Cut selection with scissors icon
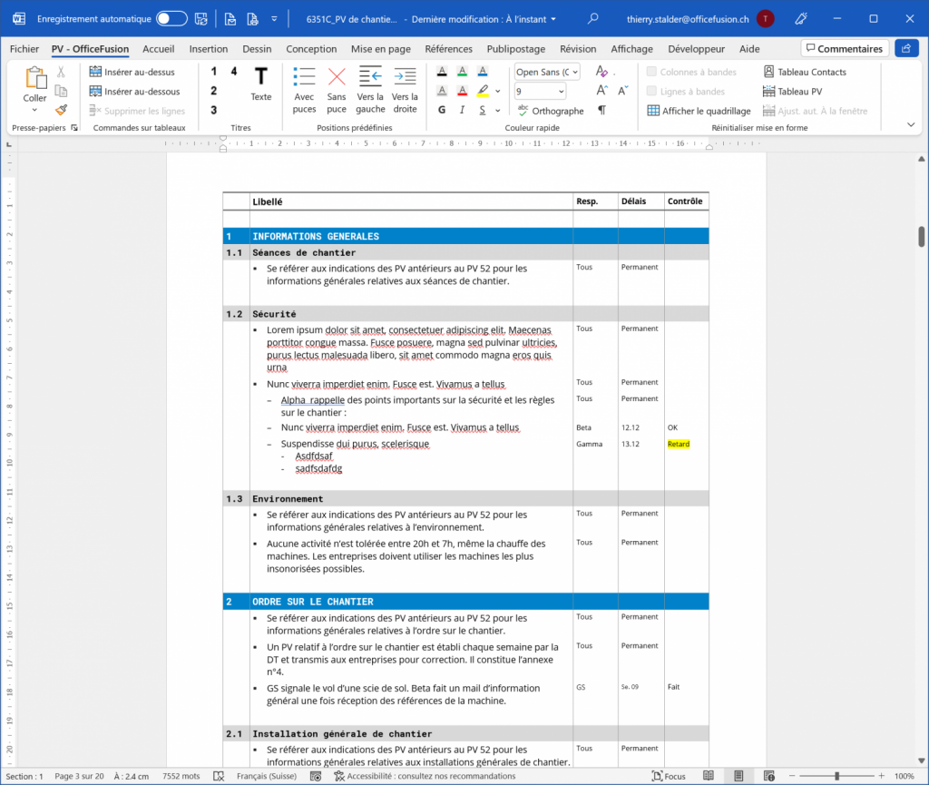Screen dimensions: 929x785 61,73
